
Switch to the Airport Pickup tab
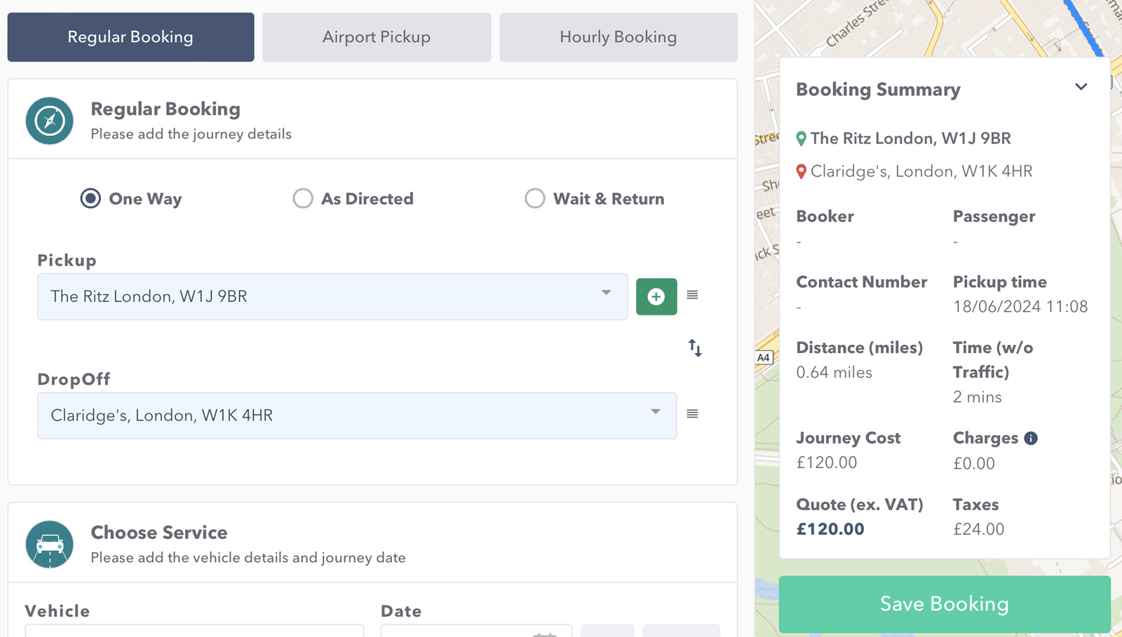pyautogui.click(x=376, y=36)
